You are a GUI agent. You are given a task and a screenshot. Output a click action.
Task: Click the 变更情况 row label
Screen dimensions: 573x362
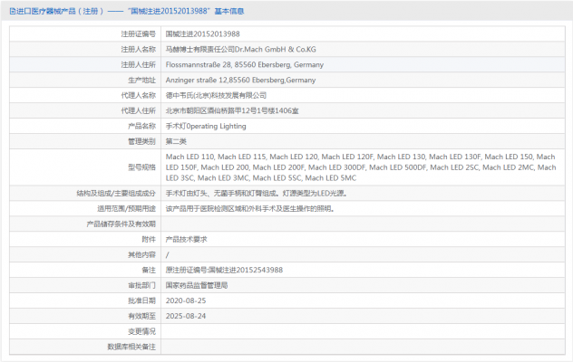(141, 331)
